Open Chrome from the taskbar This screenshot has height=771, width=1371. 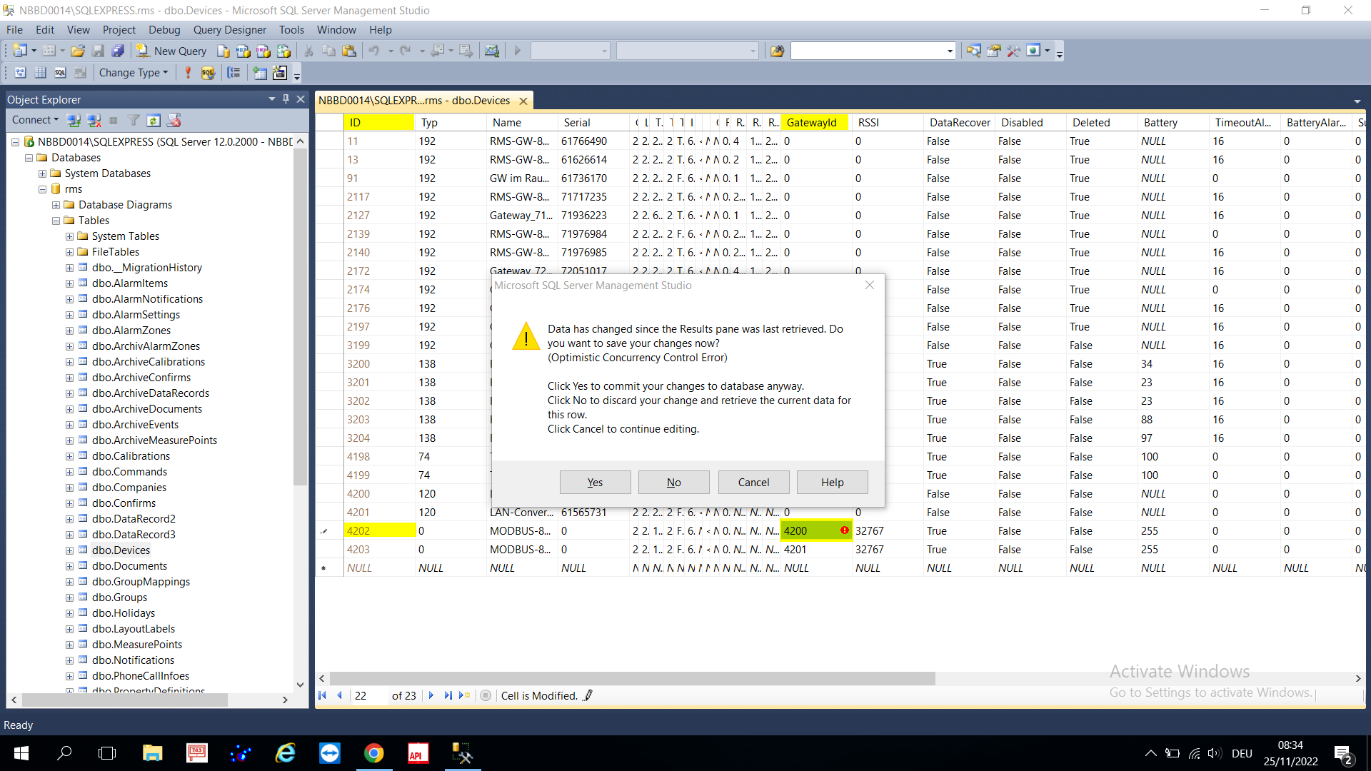tap(374, 753)
